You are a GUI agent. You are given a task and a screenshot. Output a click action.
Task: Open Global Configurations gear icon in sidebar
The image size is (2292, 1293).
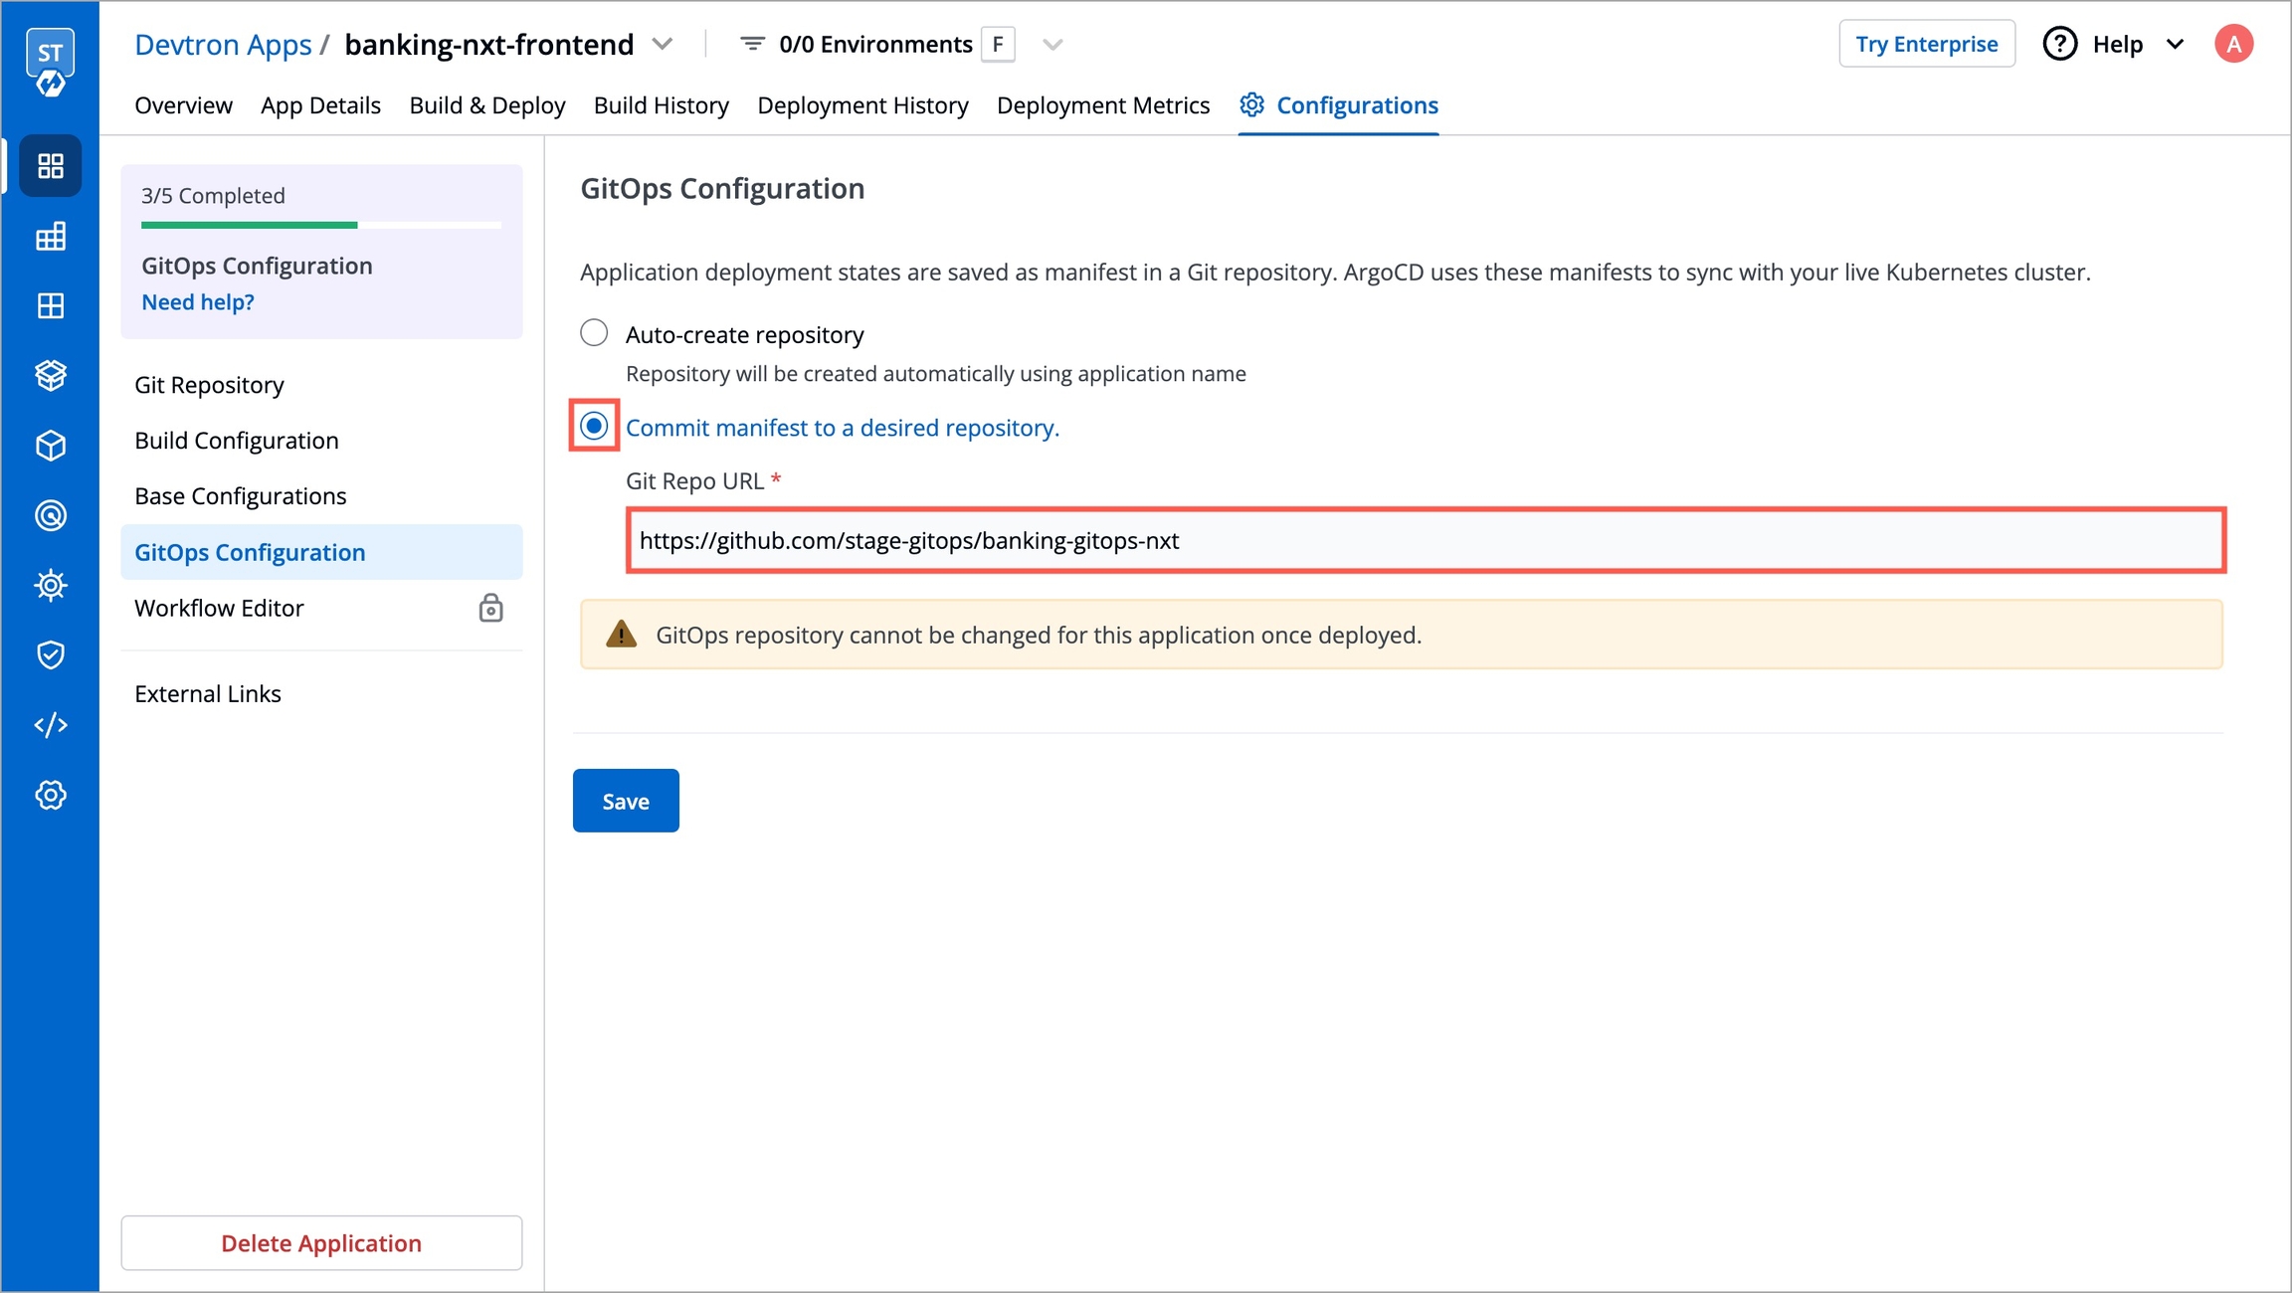click(51, 796)
